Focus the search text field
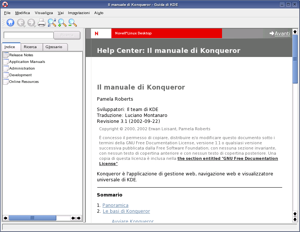 pos(29,35)
